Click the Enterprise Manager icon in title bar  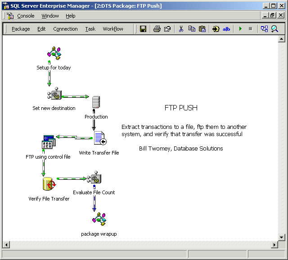6,6
